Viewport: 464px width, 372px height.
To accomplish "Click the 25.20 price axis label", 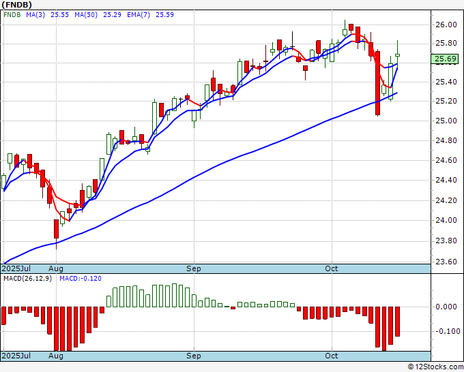I will (446, 101).
